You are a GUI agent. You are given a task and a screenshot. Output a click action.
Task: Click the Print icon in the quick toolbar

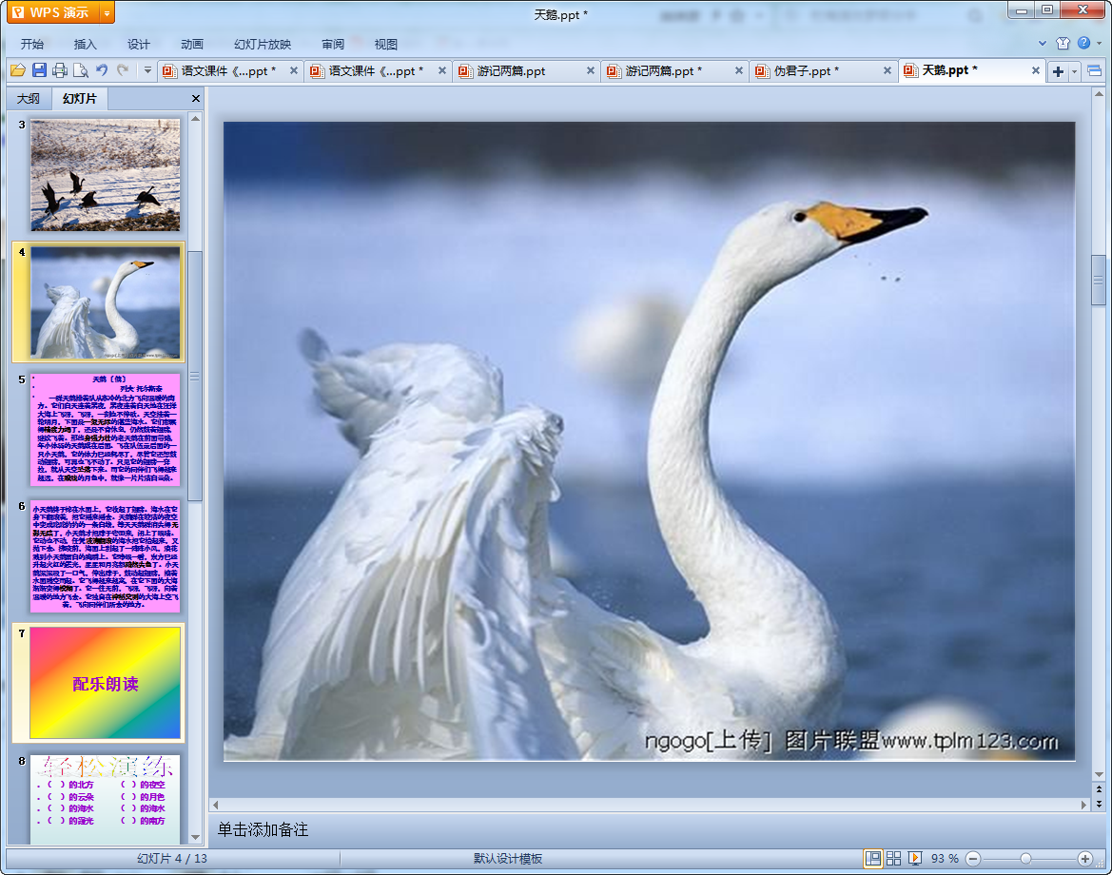pyautogui.click(x=60, y=70)
